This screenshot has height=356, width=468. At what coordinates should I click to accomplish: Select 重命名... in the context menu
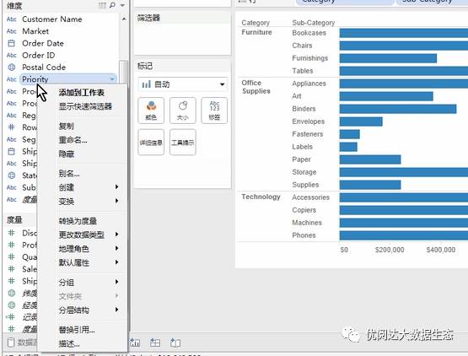[x=73, y=140]
